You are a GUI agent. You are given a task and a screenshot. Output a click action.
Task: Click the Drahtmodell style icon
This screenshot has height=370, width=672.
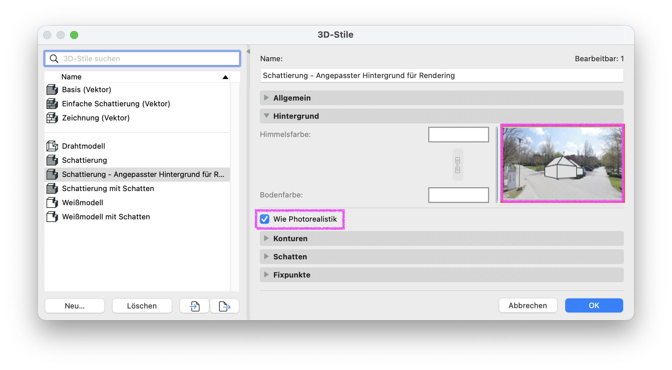coord(52,146)
